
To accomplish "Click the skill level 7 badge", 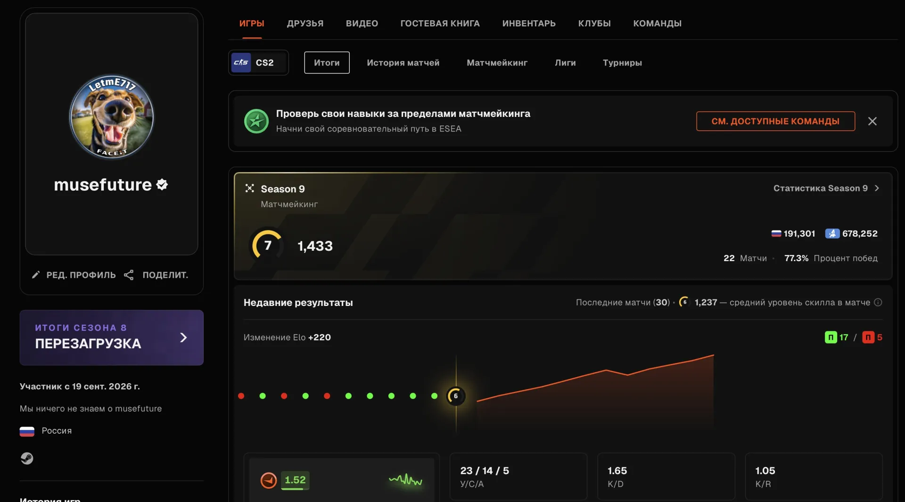I will click(267, 245).
